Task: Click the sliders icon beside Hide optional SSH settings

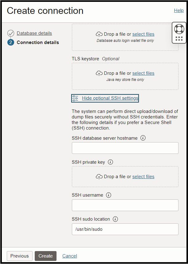Action: coord(75,98)
